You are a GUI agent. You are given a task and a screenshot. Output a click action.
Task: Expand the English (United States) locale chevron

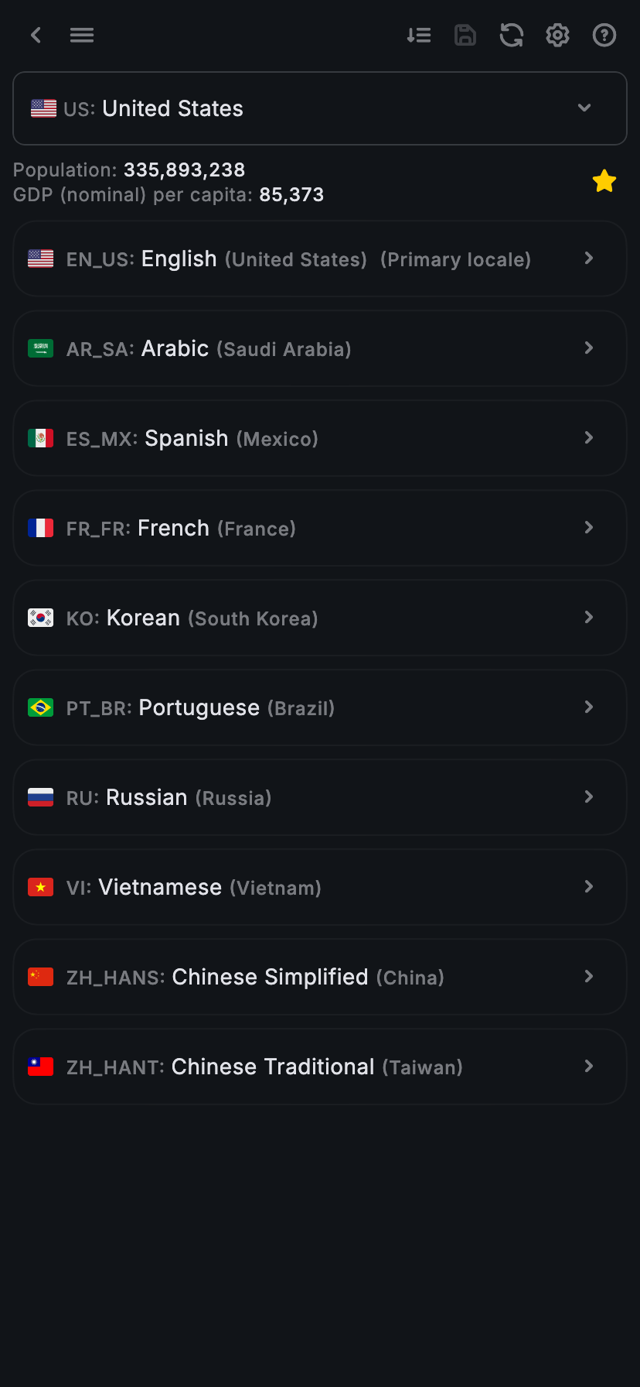point(589,259)
